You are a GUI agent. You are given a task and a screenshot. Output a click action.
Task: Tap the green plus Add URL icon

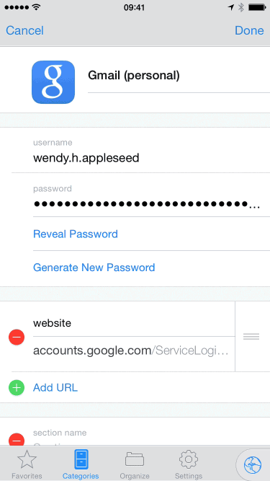pyautogui.click(x=17, y=388)
